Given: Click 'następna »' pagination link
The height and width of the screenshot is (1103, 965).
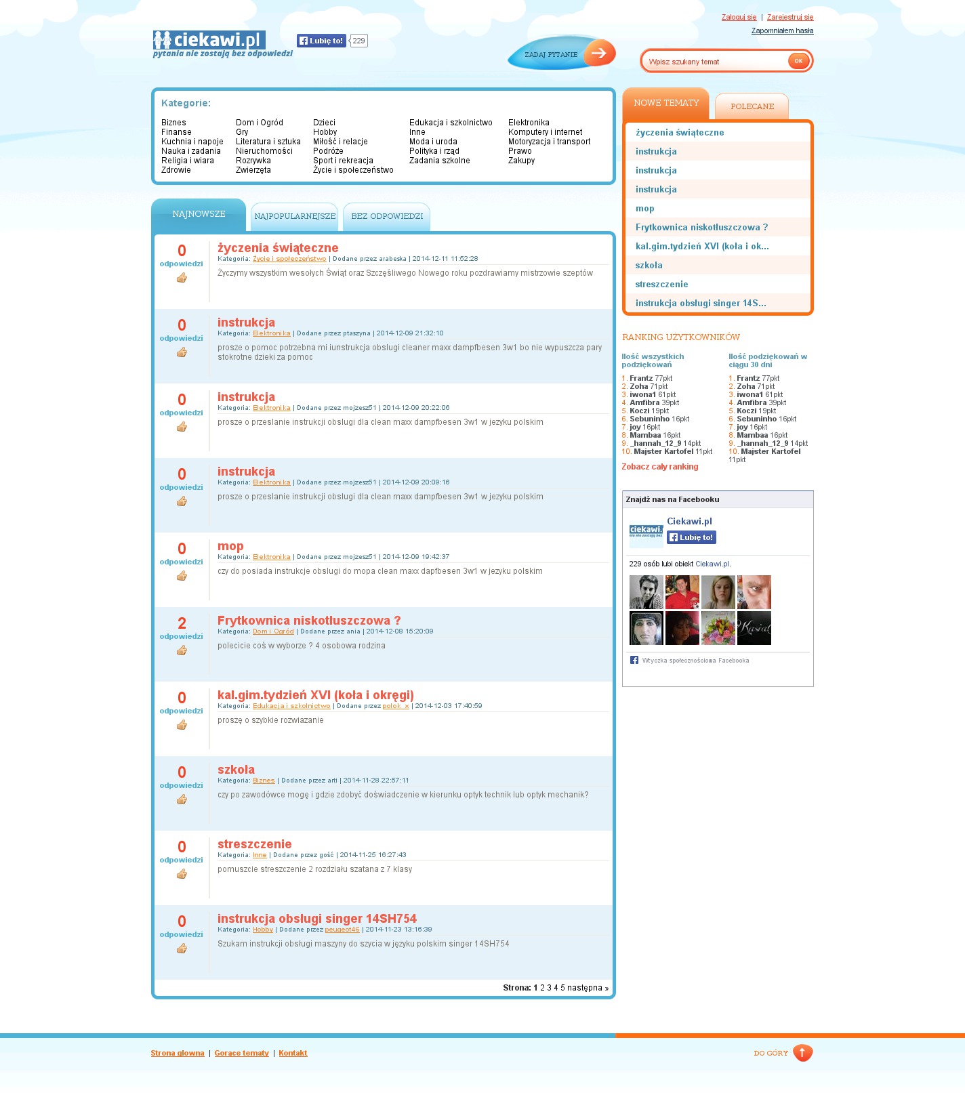Looking at the screenshot, I should pyautogui.click(x=588, y=988).
